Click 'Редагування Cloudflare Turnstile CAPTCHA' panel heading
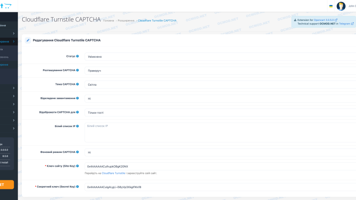Image resolution: width=356 pixels, height=200 pixels. click(x=67, y=40)
